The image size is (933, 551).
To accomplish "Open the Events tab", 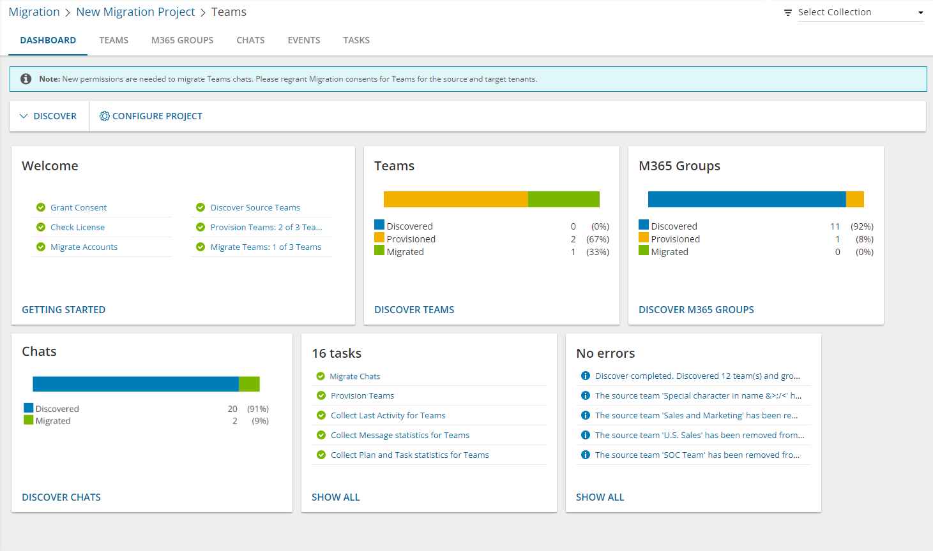I will (x=303, y=40).
